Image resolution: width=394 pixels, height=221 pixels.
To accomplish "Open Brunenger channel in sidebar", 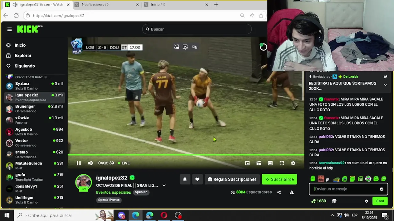I will pos(35,109).
